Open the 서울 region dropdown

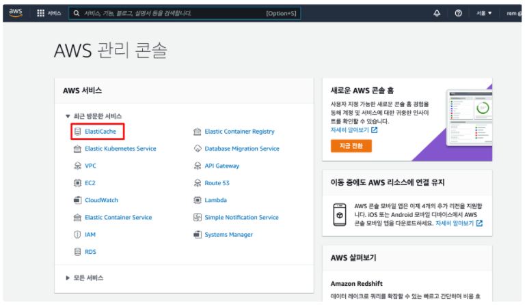(484, 13)
